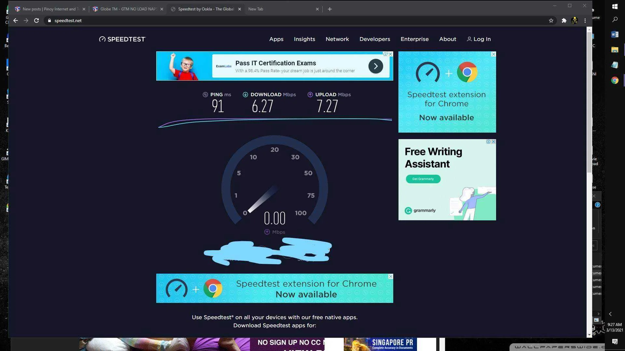625x351 pixels.
Task: Click the page scrollbar down arrow
Action: pyautogui.click(x=589, y=335)
